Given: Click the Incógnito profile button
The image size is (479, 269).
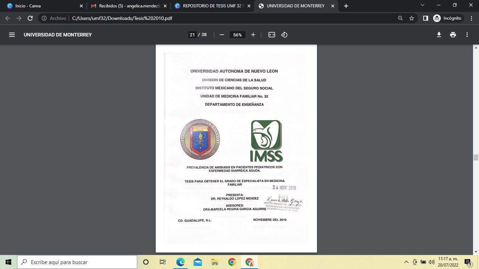Looking at the screenshot, I should pyautogui.click(x=448, y=18).
